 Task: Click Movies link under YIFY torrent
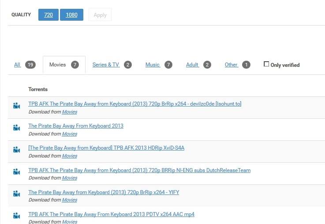pos(69,200)
